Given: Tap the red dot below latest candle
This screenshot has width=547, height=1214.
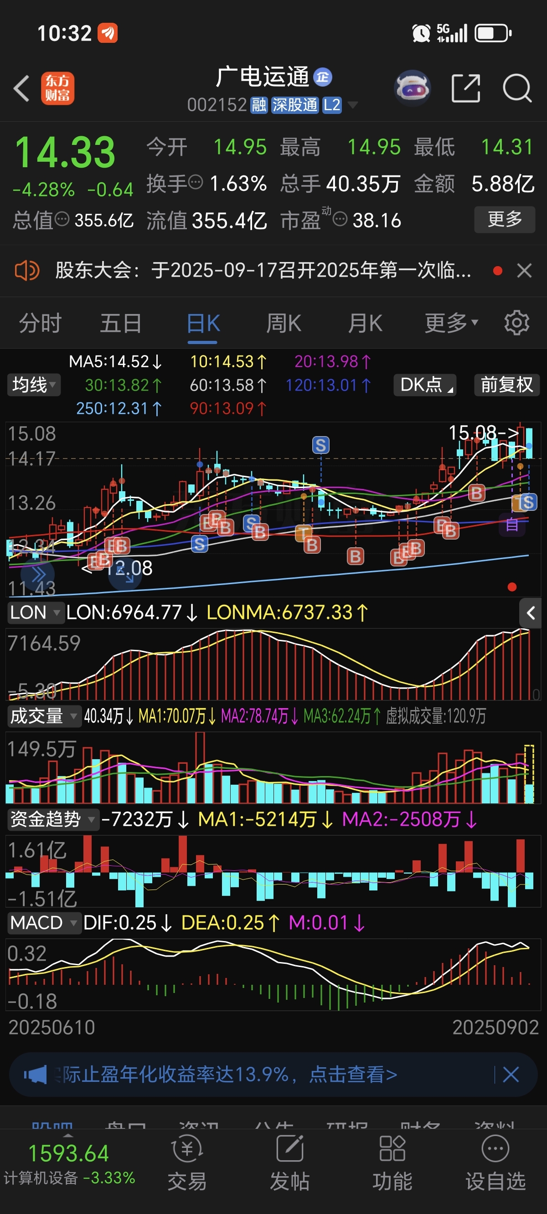Looking at the screenshot, I should 512,587.
